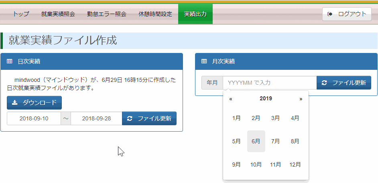378x183 pixels.
Task: Go to next year in picker
Action: [301, 99]
